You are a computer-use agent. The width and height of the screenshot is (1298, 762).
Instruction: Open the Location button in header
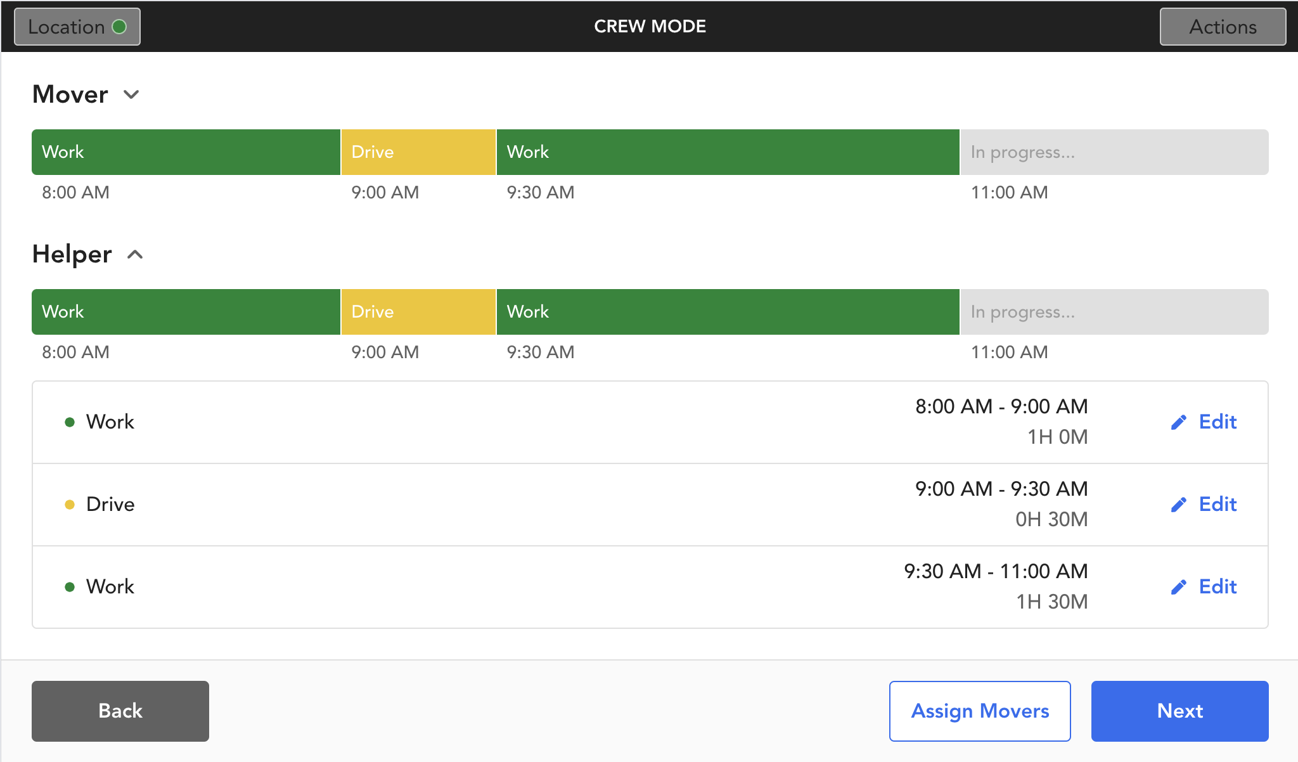click(x=77, y=27)
